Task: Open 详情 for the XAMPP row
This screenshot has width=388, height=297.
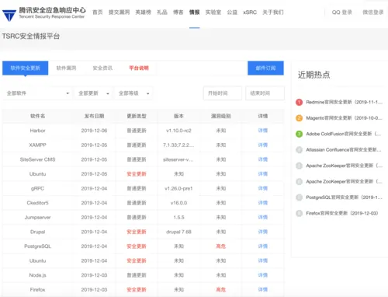Action: (x=263, y=145)
